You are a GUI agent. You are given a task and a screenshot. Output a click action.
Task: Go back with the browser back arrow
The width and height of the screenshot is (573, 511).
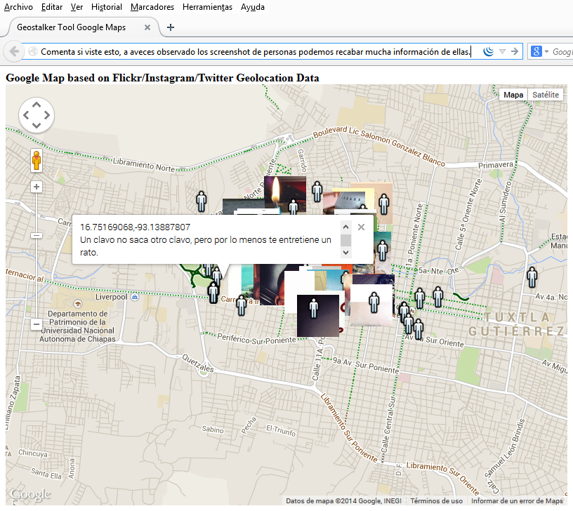click(x=14, y=51)
